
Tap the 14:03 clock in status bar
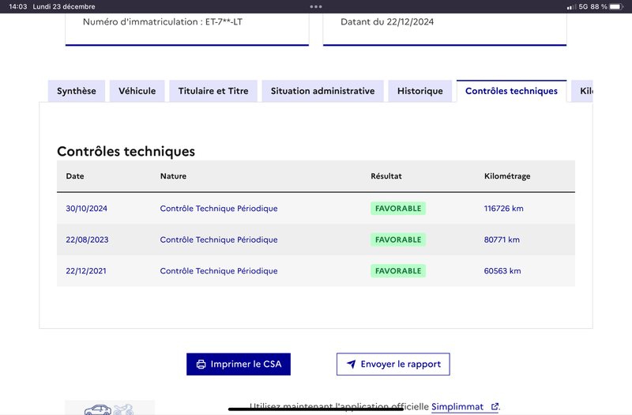click(17, 6)
